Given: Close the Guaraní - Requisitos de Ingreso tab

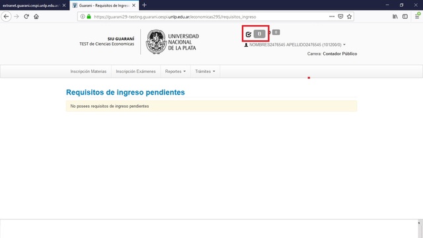Looking at the screenshot, I should pos(134,5).
